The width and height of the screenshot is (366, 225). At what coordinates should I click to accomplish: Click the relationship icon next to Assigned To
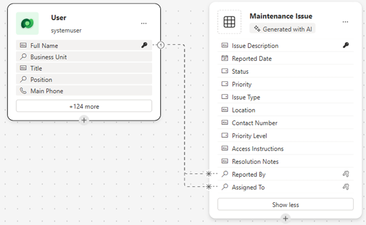pos(345,187)
